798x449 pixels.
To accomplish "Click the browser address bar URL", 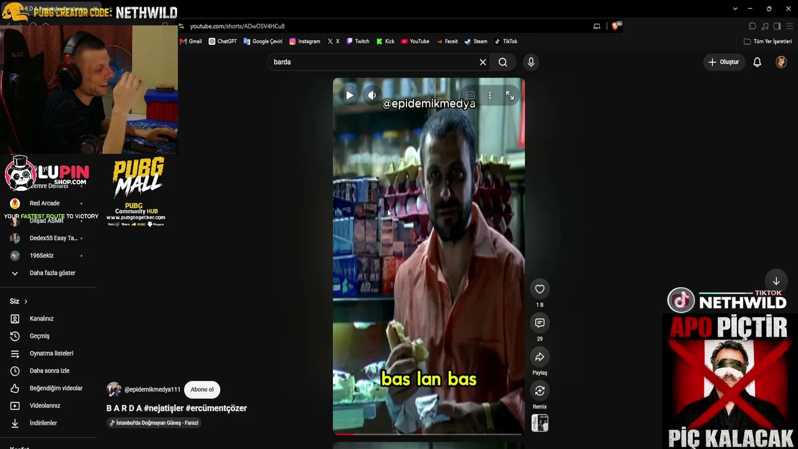I will [238, 26].
